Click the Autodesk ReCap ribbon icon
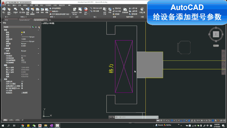 tap(74, 11)
